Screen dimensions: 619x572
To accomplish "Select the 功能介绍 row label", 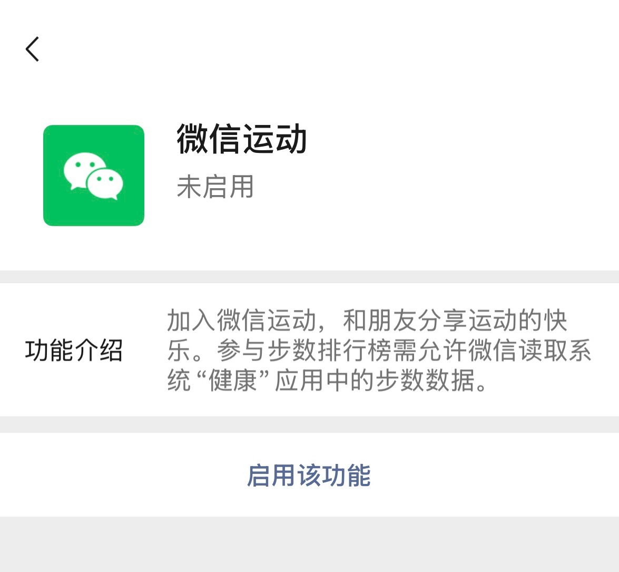I will pos(73,350).
